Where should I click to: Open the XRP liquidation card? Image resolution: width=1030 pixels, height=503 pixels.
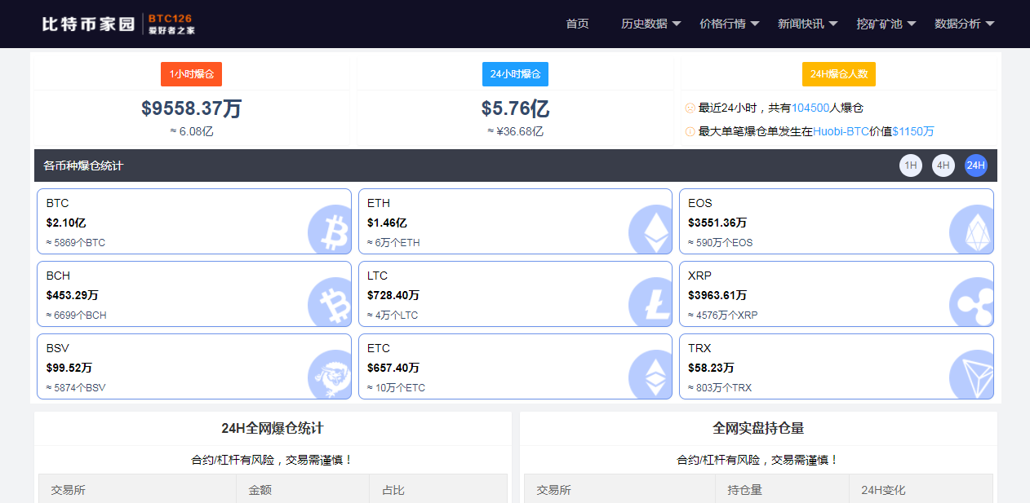(x=837, y=294)
